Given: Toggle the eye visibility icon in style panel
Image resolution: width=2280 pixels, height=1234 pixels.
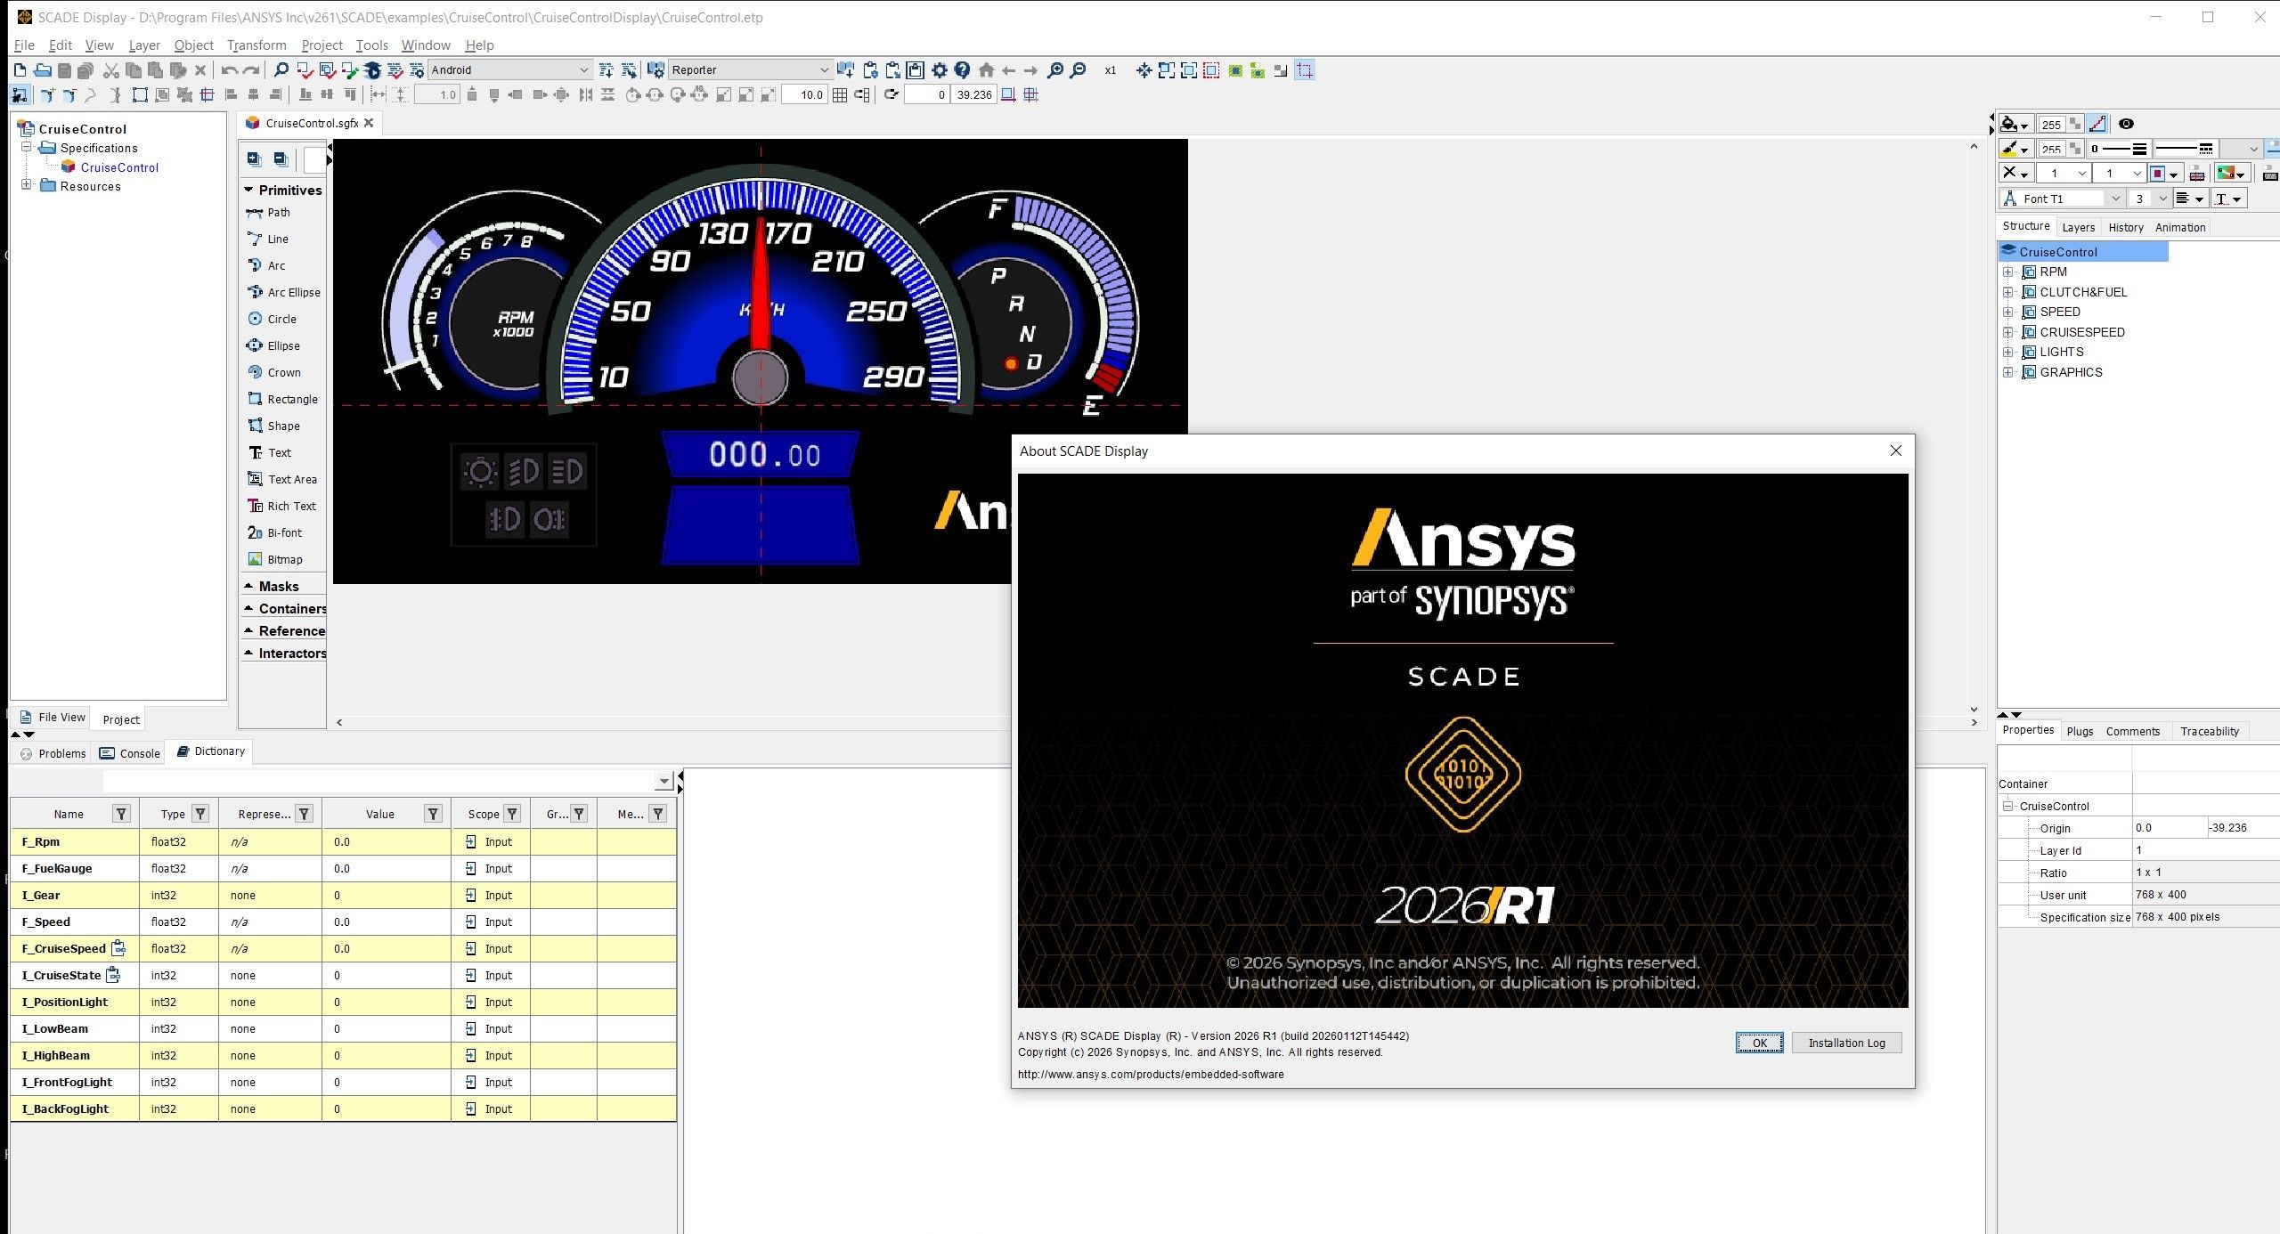Looking at the screenshot, I should click(x=2126, y=124).
